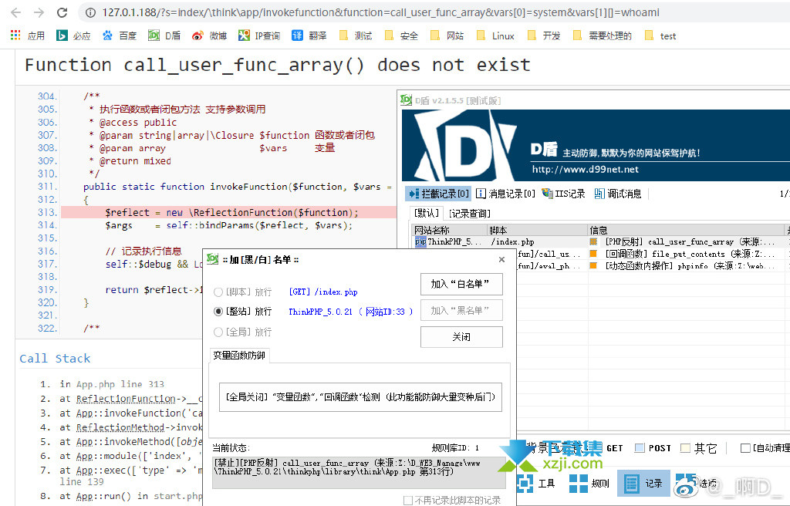Expand the 测试 bookmark folder
Screen dimensions: 790x506
point(356,35)
